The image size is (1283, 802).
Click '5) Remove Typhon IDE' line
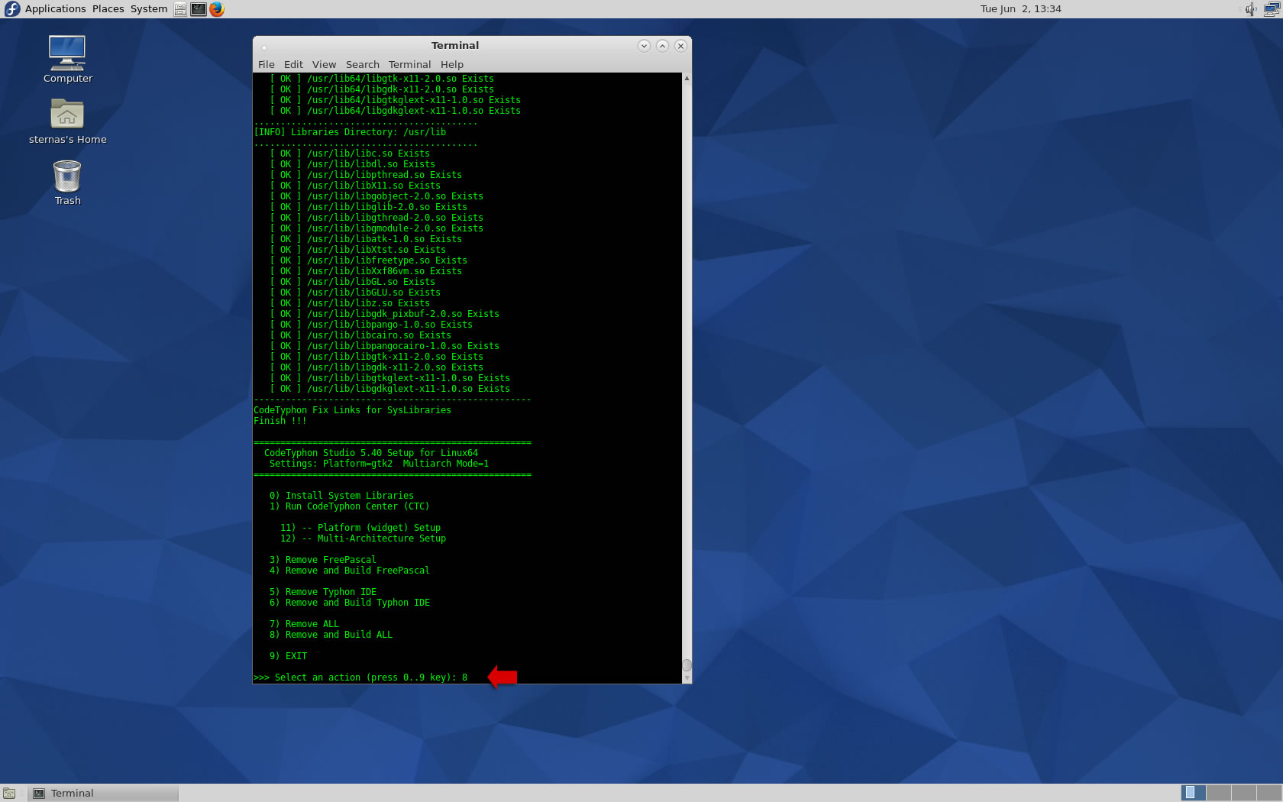click(x=322, y=592)
